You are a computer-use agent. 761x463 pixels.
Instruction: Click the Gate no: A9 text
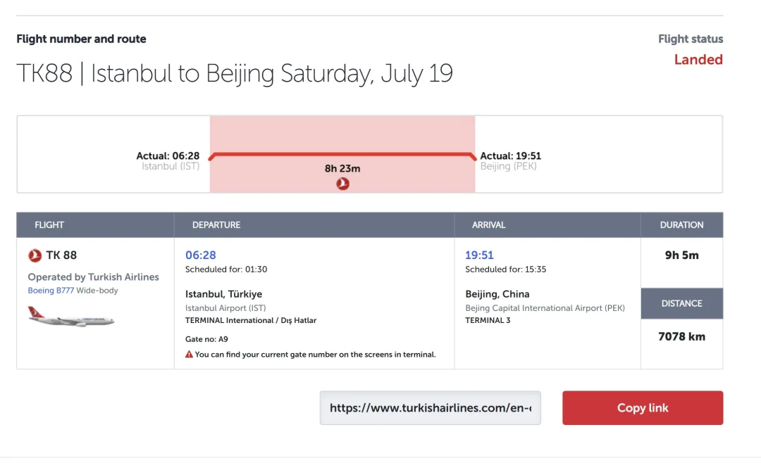pyautogui.click(x=206, y=339)
